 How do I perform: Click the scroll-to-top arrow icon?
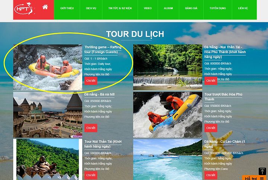click(x=262, y=171)
